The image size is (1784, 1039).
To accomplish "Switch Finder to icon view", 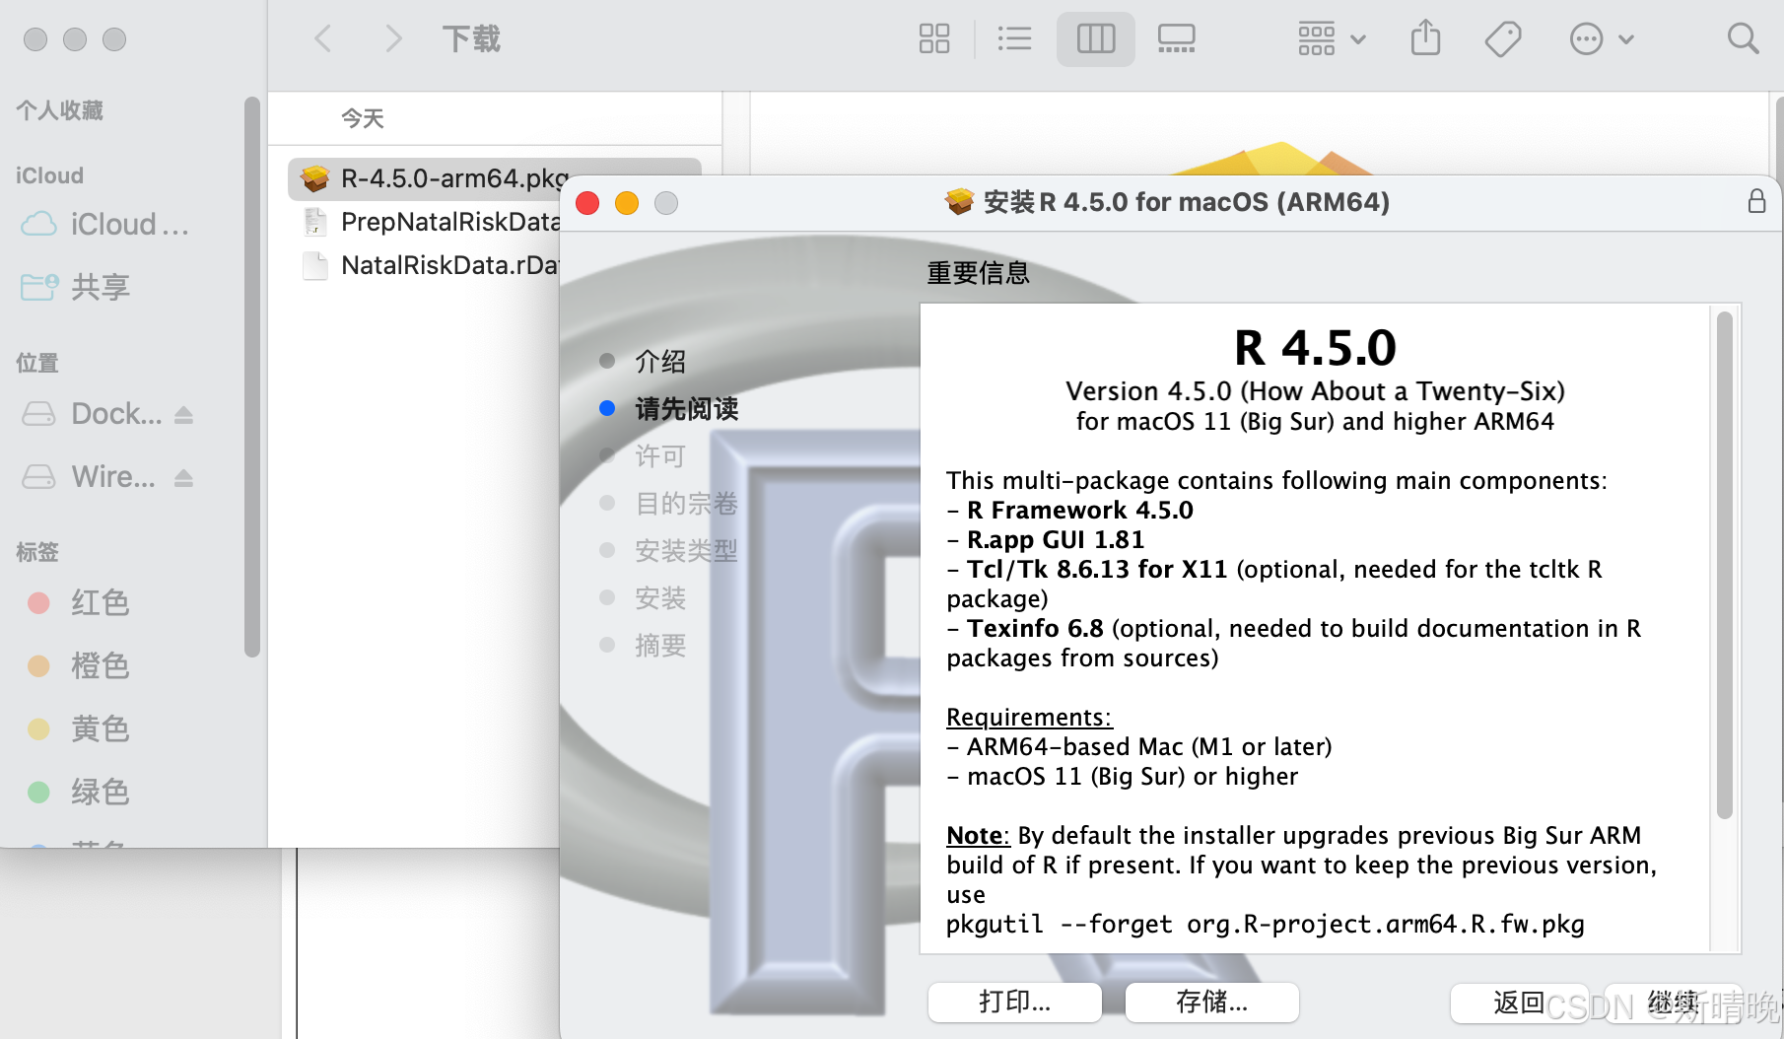I will click(933, 39).
